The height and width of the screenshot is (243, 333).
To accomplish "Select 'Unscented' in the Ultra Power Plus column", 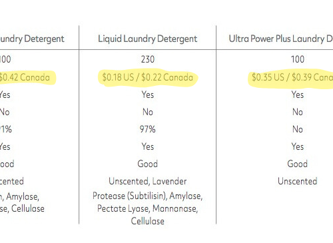I will [298, 182].
